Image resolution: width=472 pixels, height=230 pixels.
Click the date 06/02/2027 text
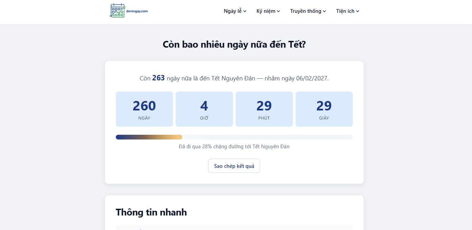312,78
